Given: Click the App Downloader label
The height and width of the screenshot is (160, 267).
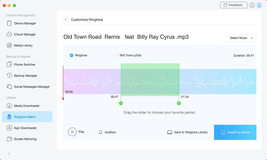Looking at the screenshot, I should pos(25,128).
